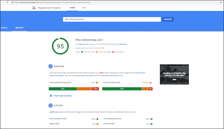Viewport: 224px width, 129px height.
Task: Click the Lab Data heading
Action: (58, 105)
